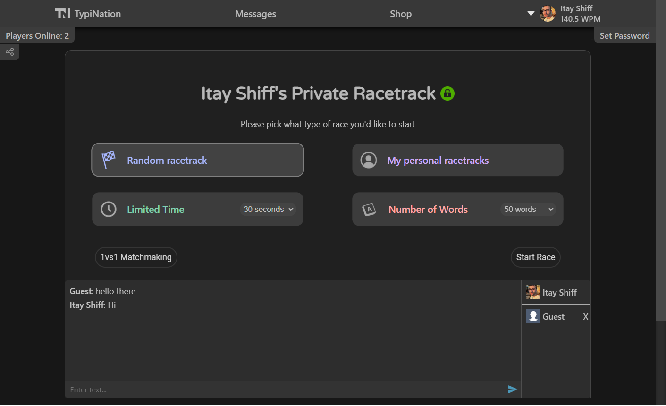Open the 50 words count dropdown

tap(528, 209)
